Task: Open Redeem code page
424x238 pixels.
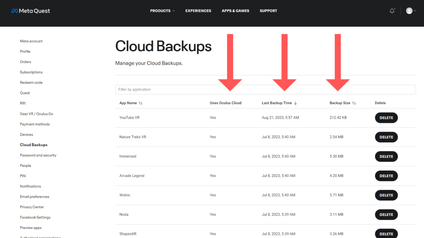Action: [x=31, y=83]
